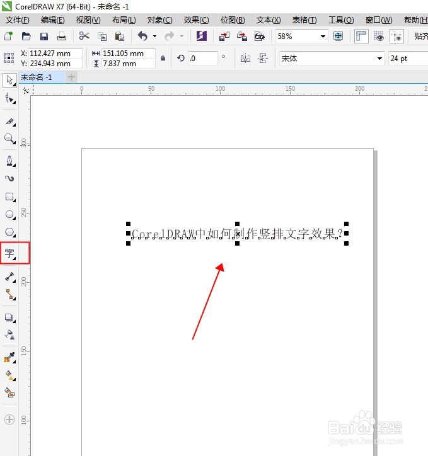Expand the zoom level 58% dropdown
Image resolution: width=428 pixels, height=456 pixels.
click(x=323, y=37)
